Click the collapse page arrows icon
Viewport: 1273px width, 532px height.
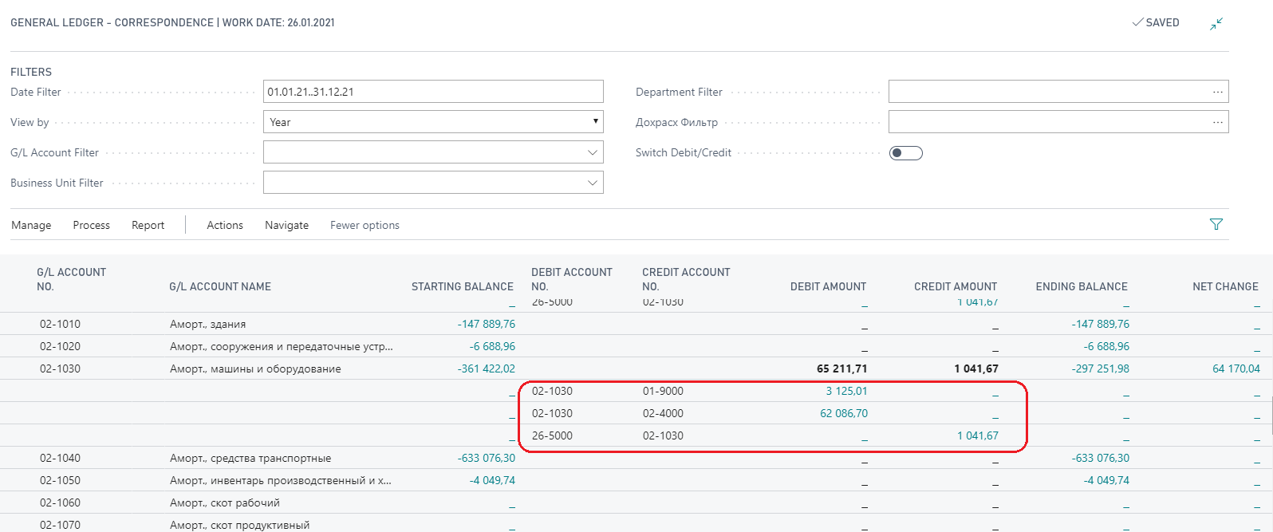[x=1216, y=24]
